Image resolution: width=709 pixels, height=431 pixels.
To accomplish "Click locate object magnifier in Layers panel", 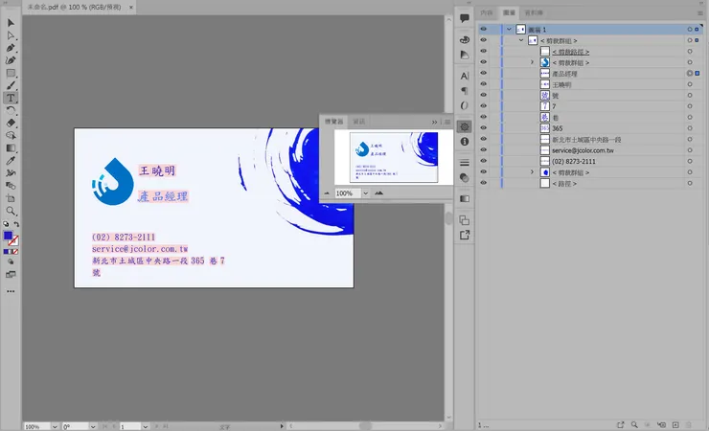I will click(x=634, y=424).
